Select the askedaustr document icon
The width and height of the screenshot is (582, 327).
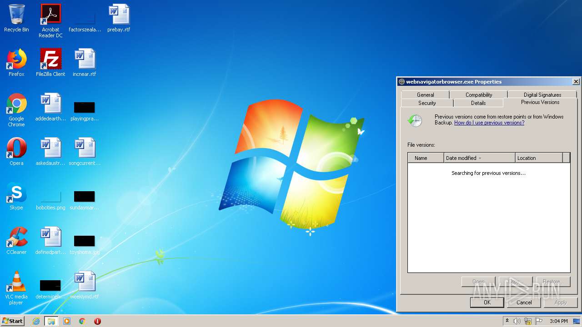[50, 152]
